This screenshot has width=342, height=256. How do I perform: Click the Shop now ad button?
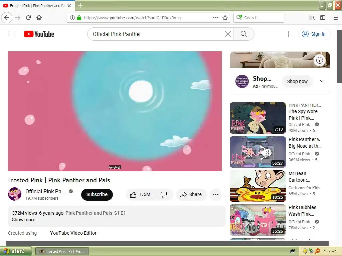tap(297, 81)
